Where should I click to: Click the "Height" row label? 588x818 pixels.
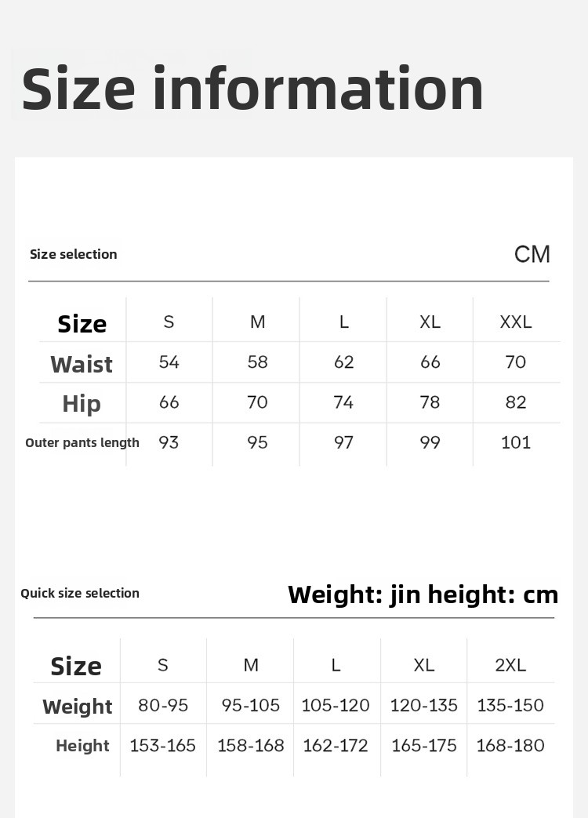(82, 746)
